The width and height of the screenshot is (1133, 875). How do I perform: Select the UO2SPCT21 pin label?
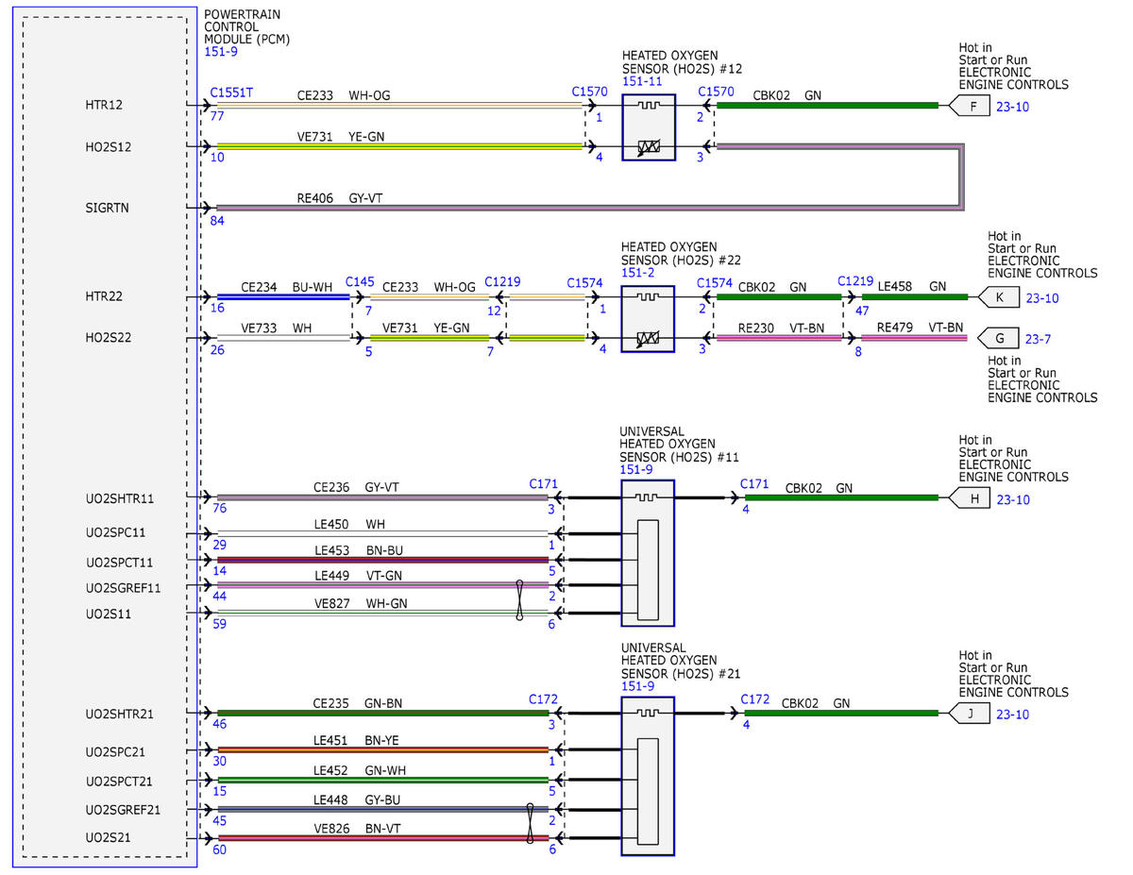click(119, 782)
